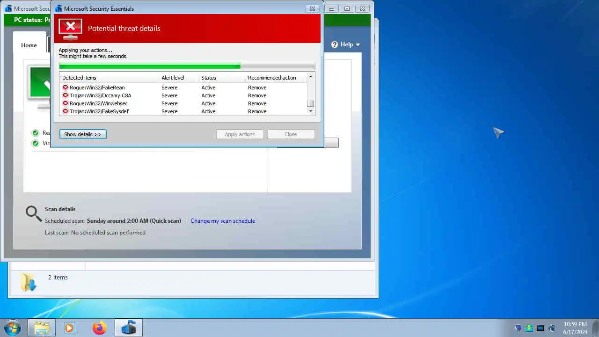Click Active status of Winwebsec row
The image size is (599, 337).
click(x=208, y=103)
